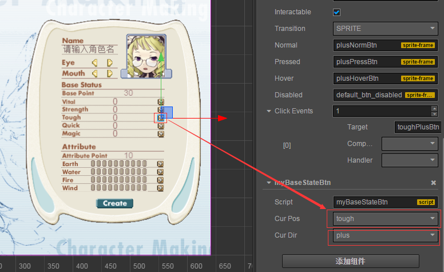
Task: Click the Magic value 0
Action: click(115, 133)
